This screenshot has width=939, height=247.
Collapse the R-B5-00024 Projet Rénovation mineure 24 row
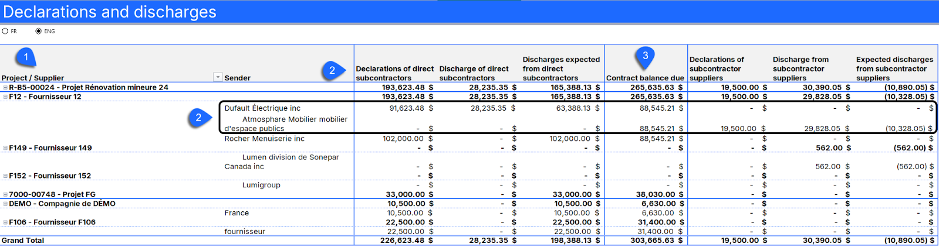pos(5,87)
